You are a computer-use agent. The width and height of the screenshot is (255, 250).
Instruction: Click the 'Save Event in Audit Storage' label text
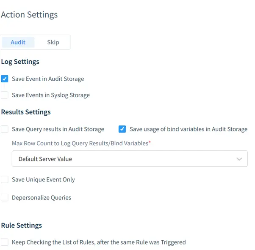tap(48, 79)
